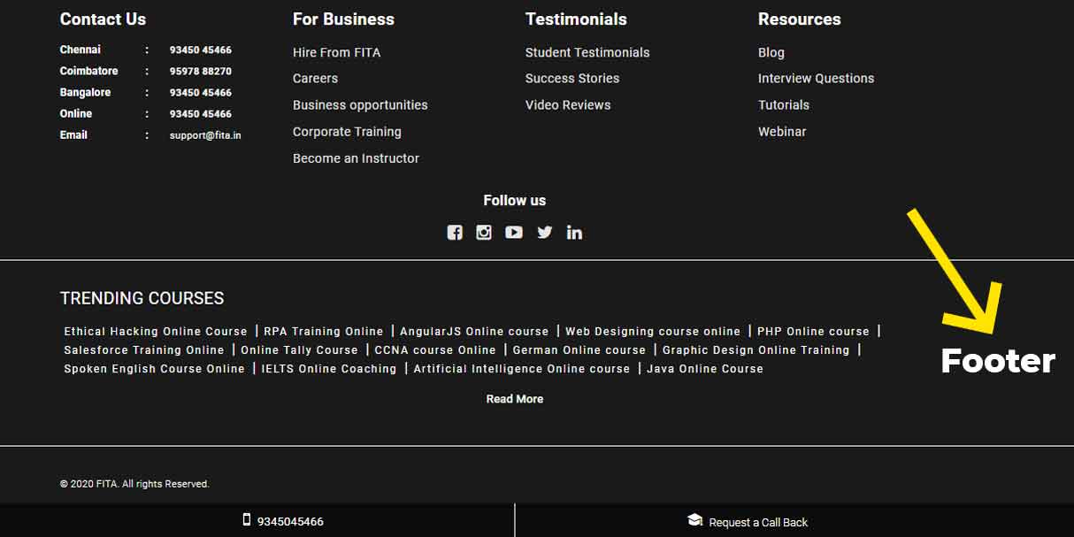Open Java Online Course link
The height and width of the screenshot is (537, 1074).
point(705,369)
